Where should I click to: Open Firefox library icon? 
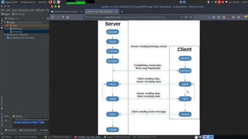(214, 17)
